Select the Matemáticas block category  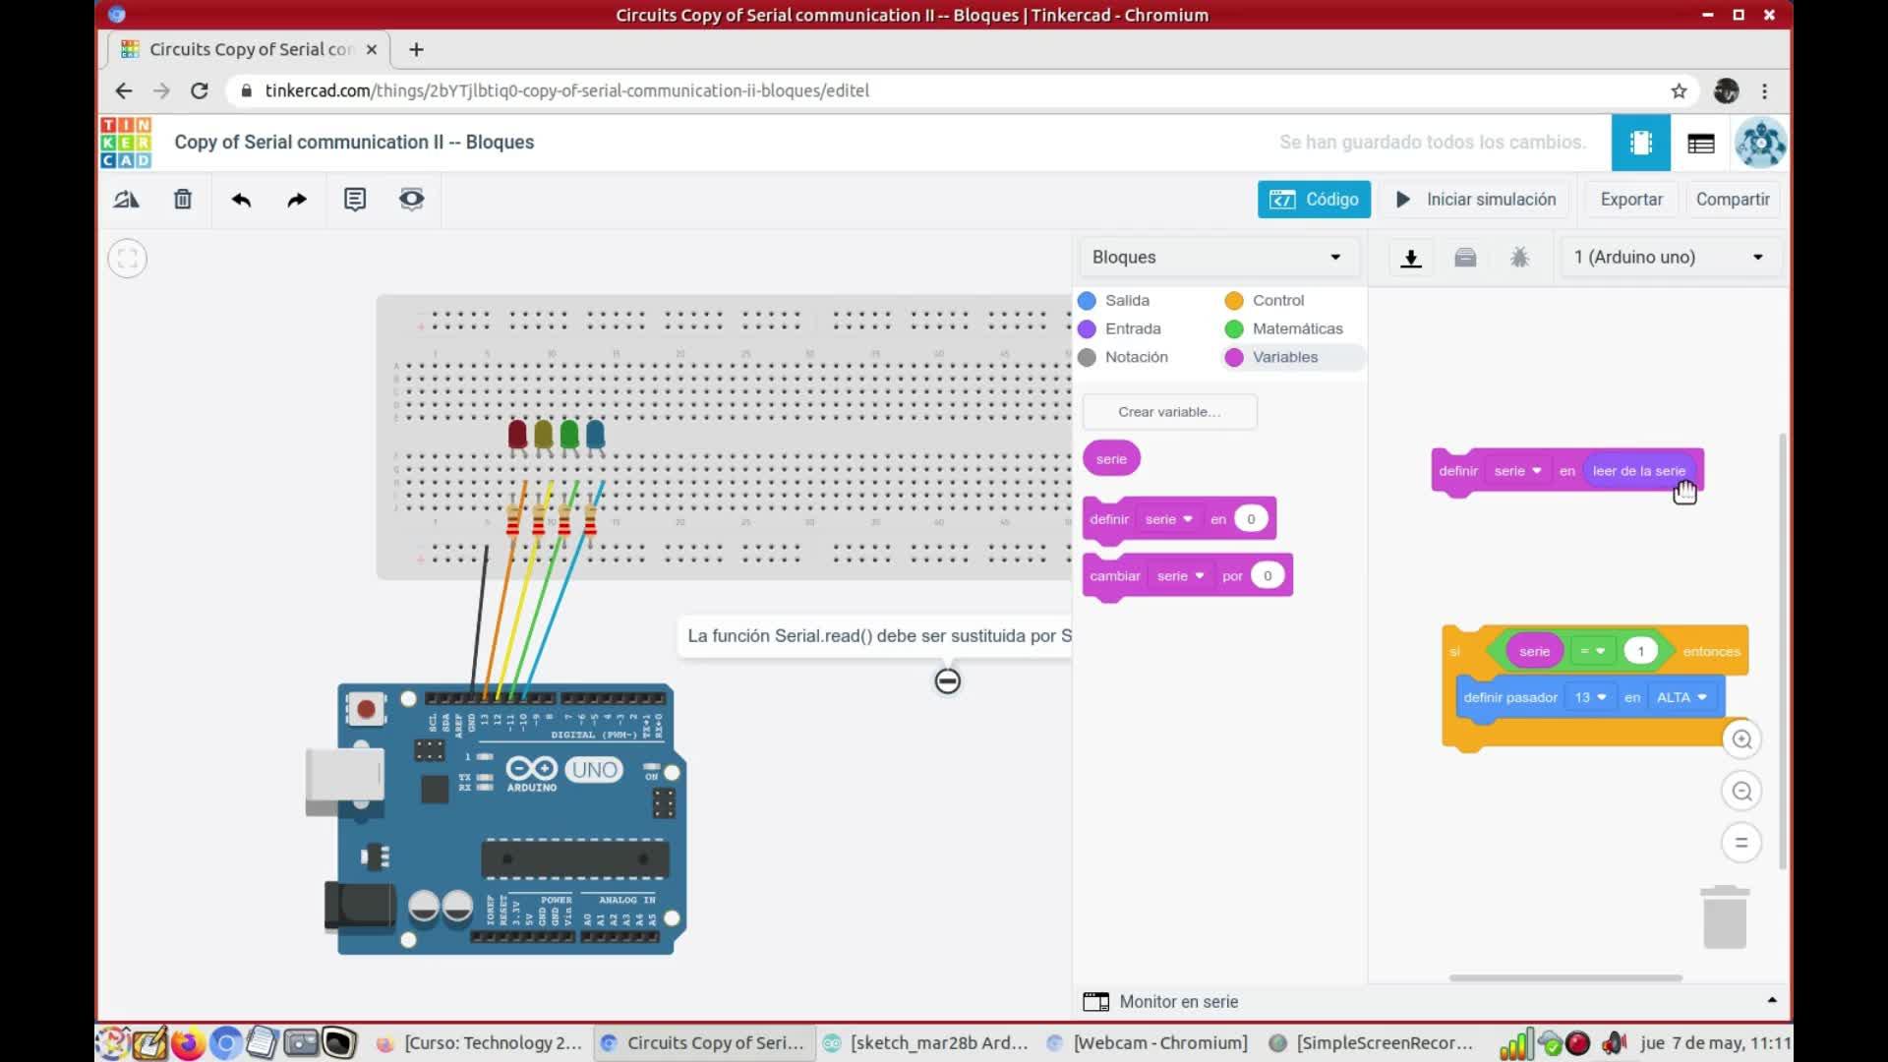(1296, 329)
